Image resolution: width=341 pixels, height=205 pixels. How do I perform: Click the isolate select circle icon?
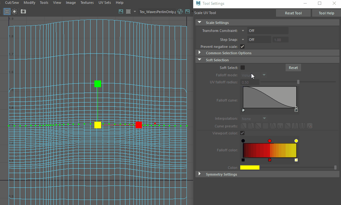tap(15, 11)
